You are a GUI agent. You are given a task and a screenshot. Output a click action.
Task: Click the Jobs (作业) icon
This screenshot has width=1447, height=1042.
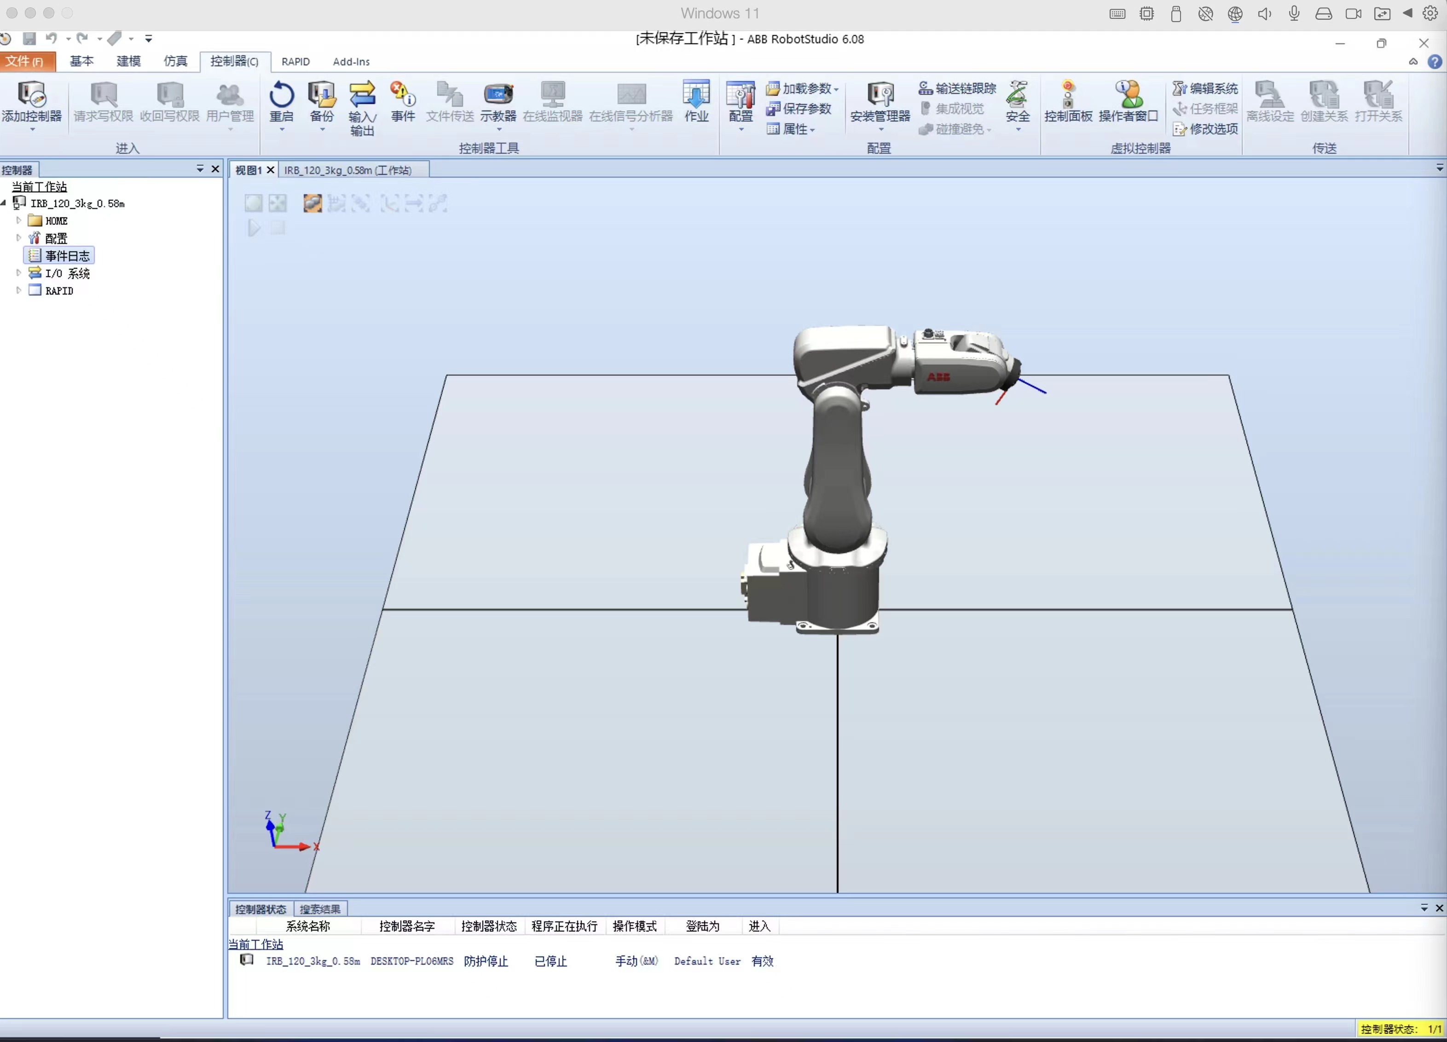[696, 102]
